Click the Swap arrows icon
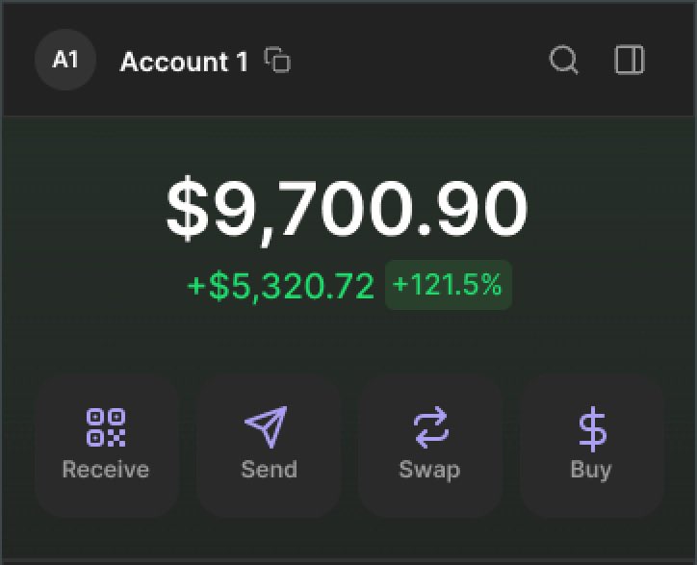This screenshot has height=565, width=697. (430, 427)
